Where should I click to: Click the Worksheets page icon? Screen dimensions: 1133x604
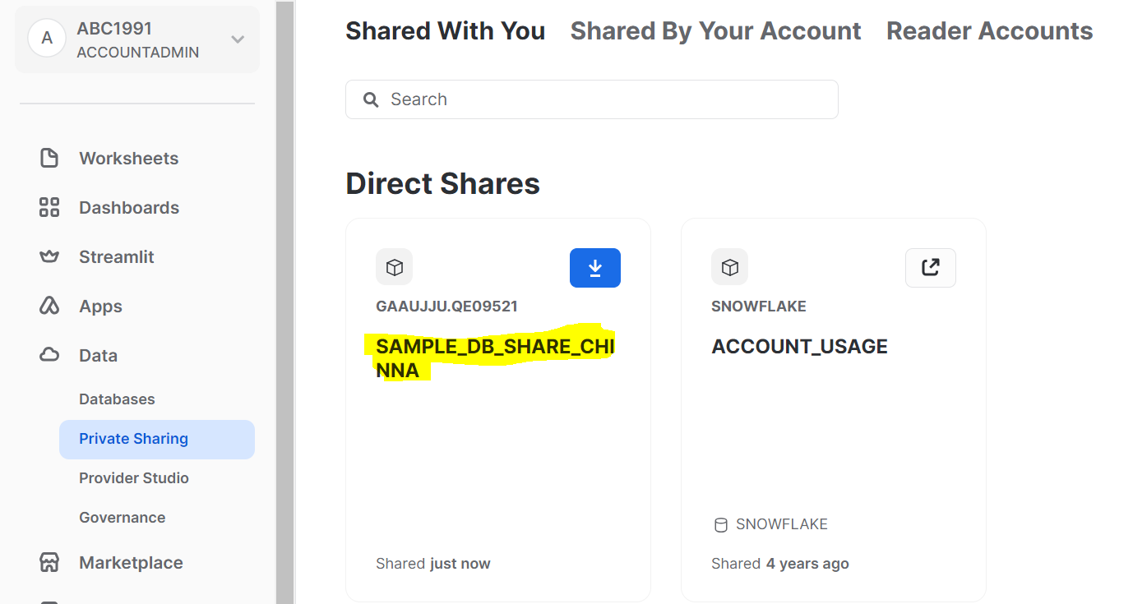pos(49,158)
